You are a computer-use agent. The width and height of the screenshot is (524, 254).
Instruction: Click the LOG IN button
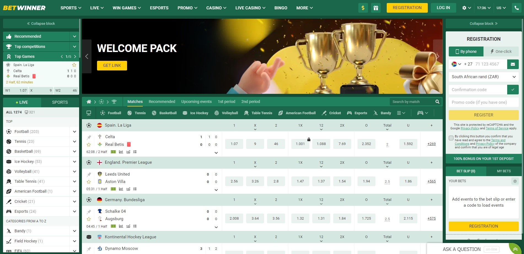443,8
